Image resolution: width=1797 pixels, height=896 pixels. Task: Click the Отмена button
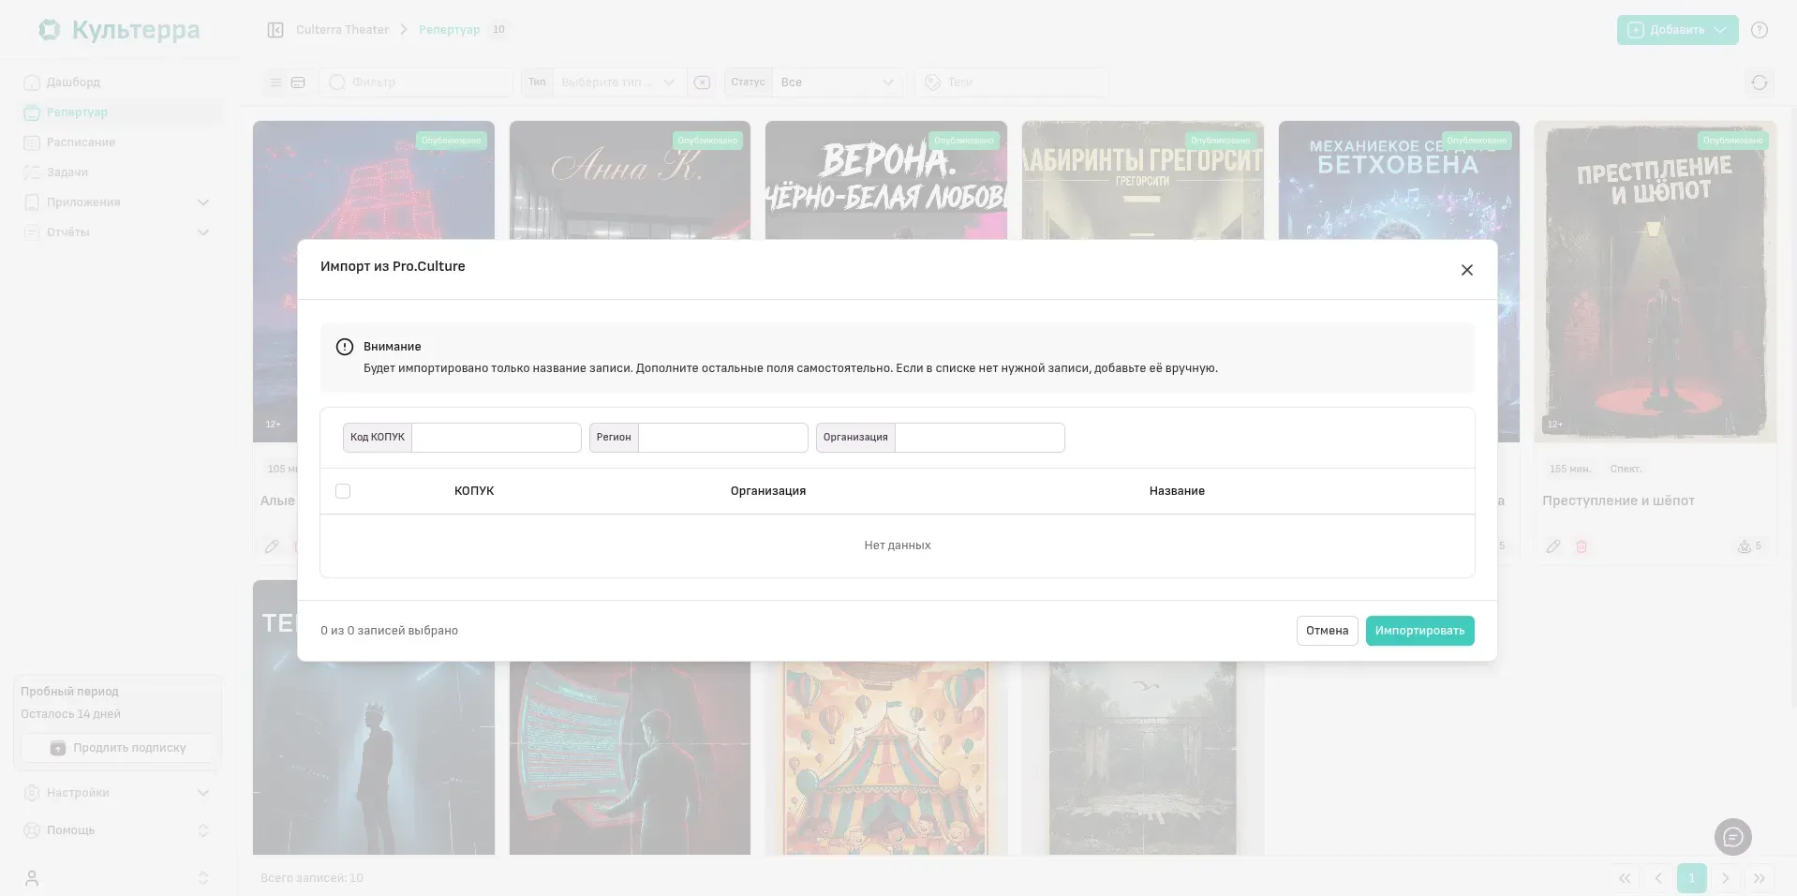coord(1328,631)
